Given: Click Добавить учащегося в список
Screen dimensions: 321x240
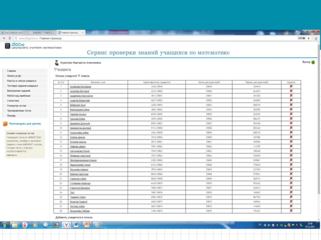Looking at the screenshot, I should (x=74, y=217).
